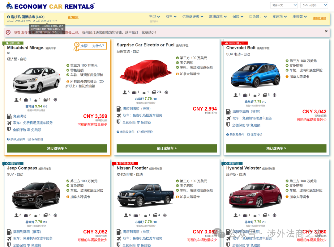The width and height of the screenshot is (334, 247).
Task: Click shield icon on Chevrolet Bolt card
Action: 228,125
